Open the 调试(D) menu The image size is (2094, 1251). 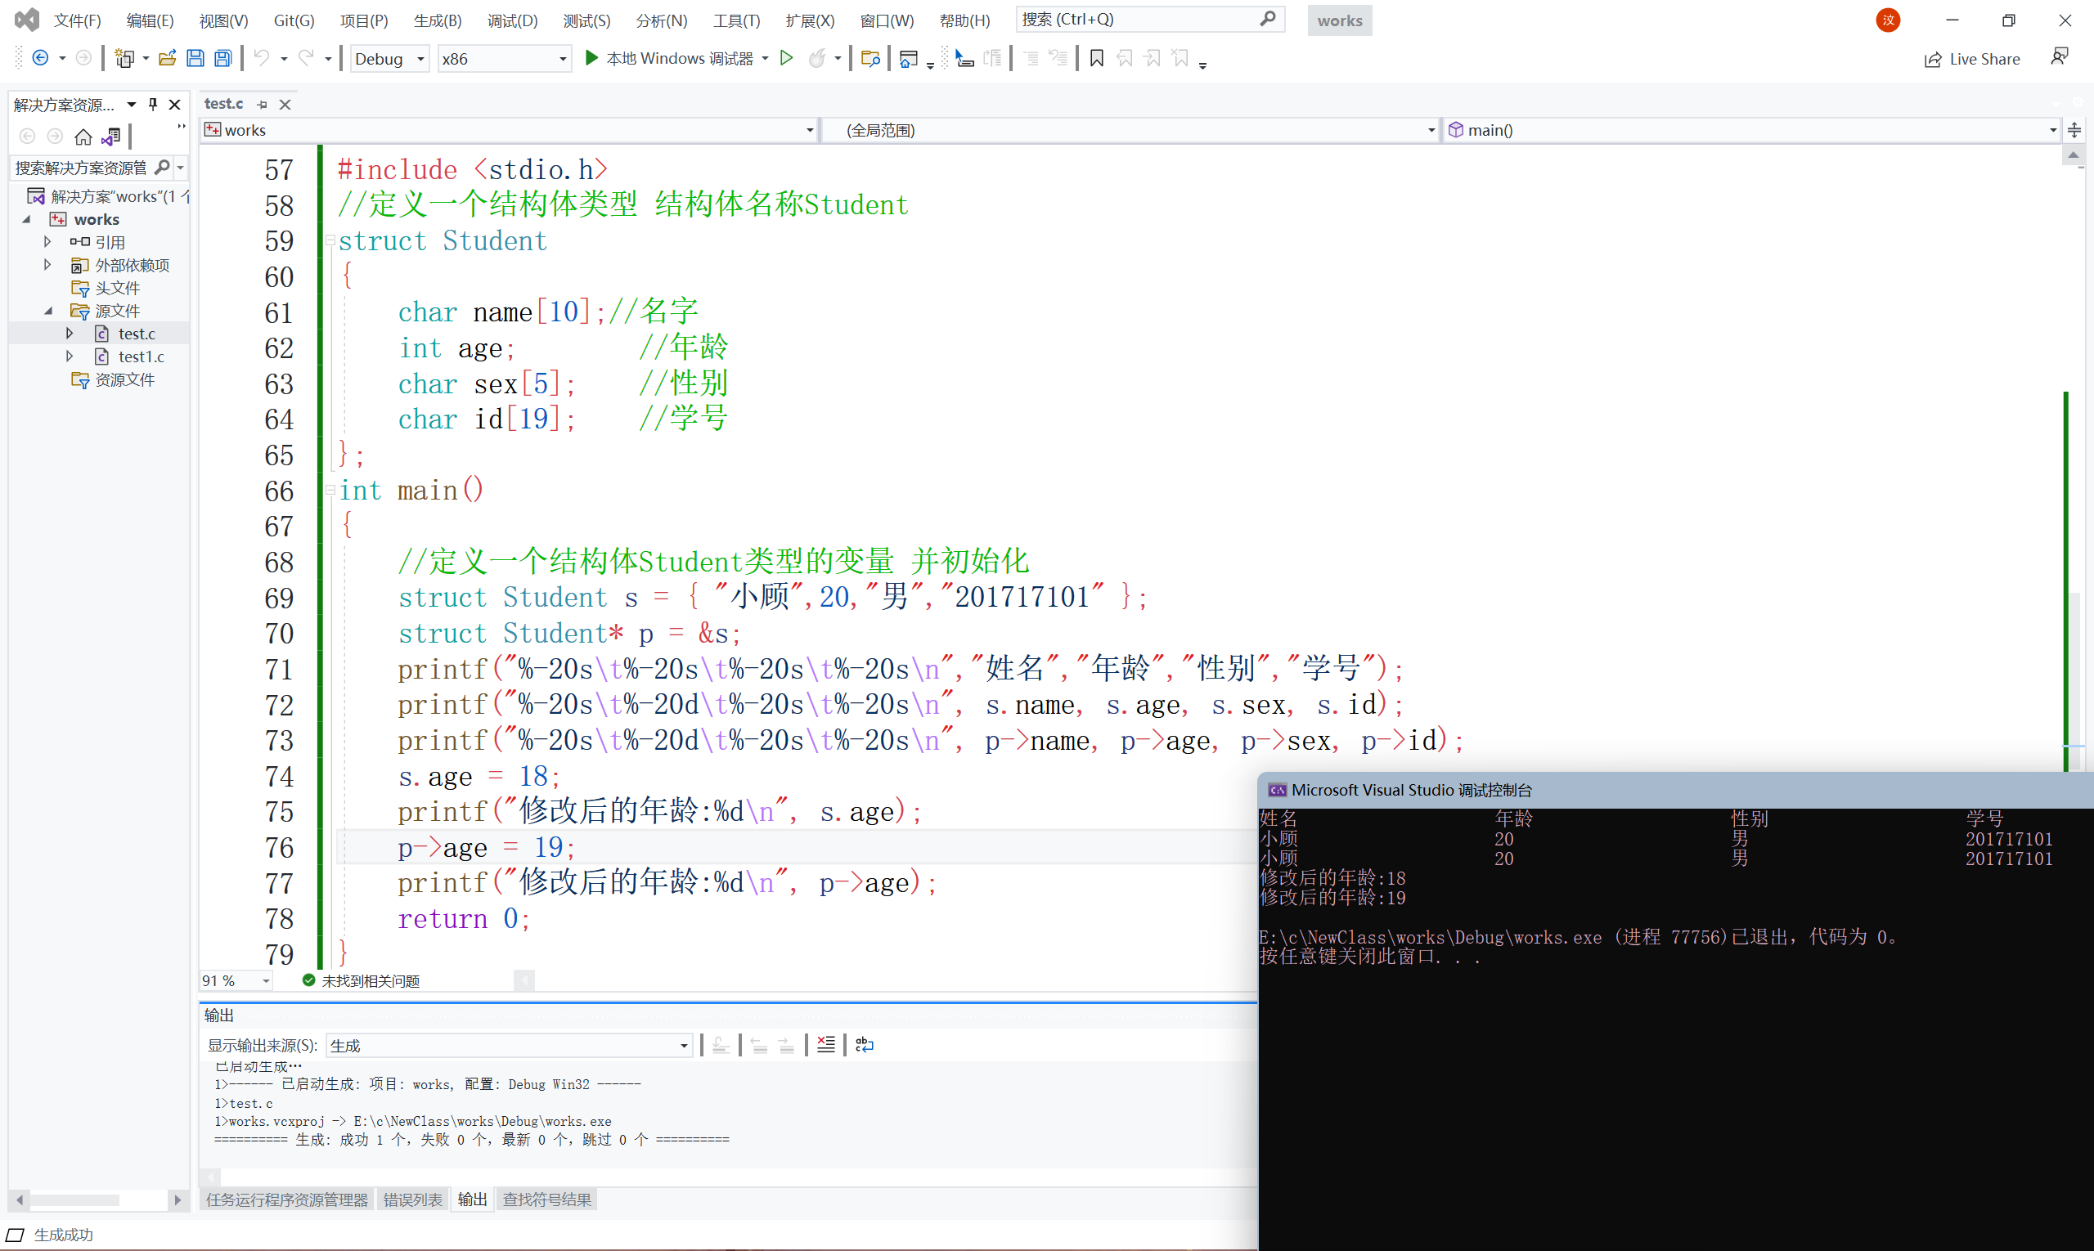512,20
